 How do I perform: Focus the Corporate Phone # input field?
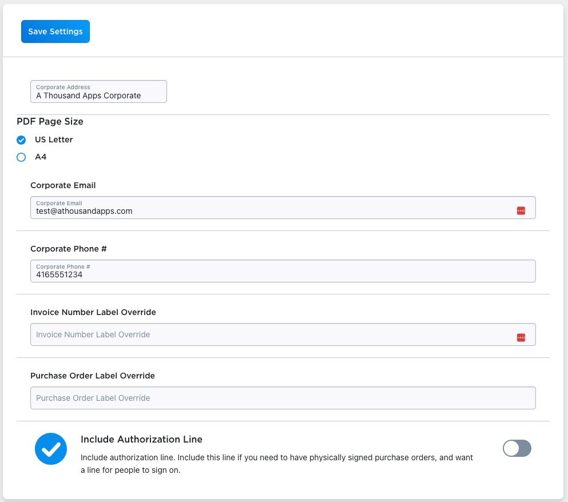point(283,271)
